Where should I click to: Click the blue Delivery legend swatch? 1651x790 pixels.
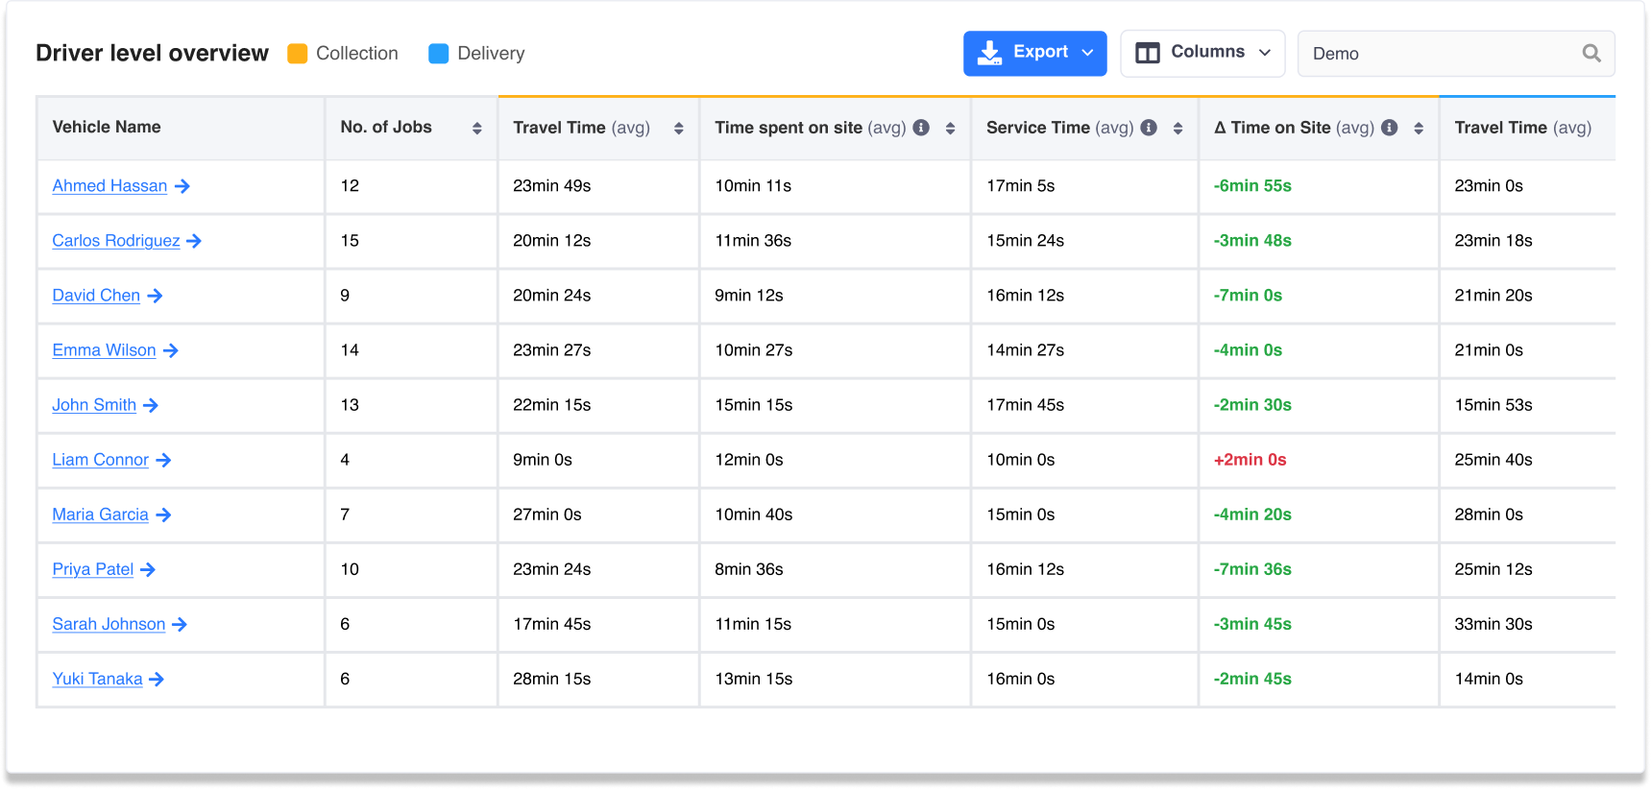coord(439,54)
